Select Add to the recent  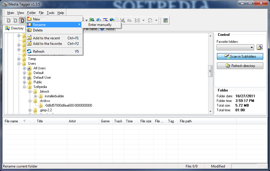click(x=54, y=38)
